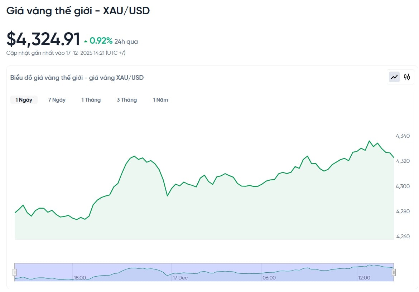Click 18:00 marker in the navigator timeline
Screen dimensions: 419x292
point(80,278)
